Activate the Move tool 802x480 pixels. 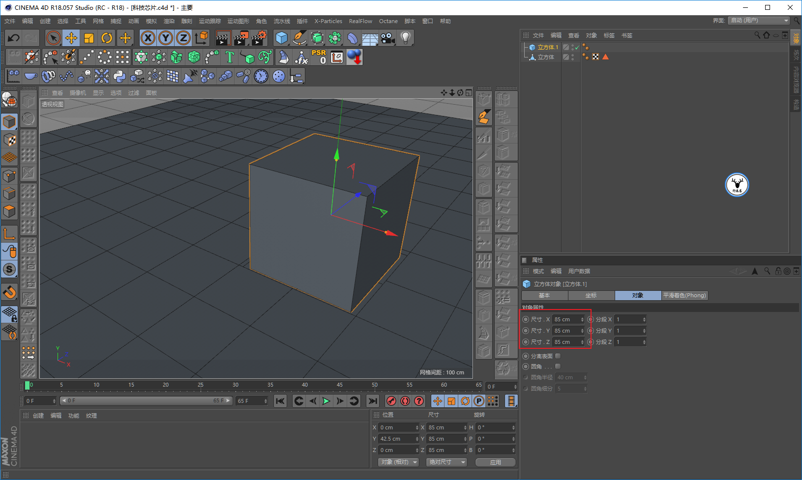click(71, 38)
